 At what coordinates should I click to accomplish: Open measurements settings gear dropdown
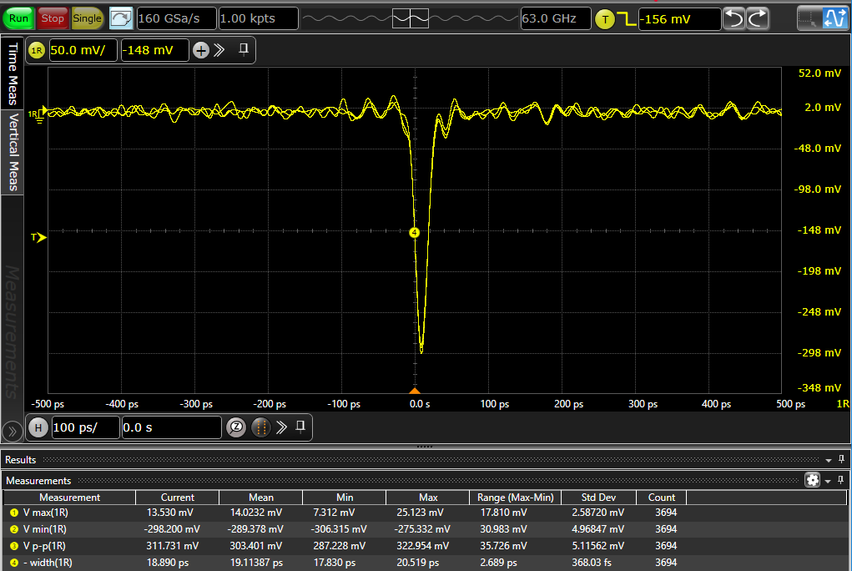click(x=812, y=480)
